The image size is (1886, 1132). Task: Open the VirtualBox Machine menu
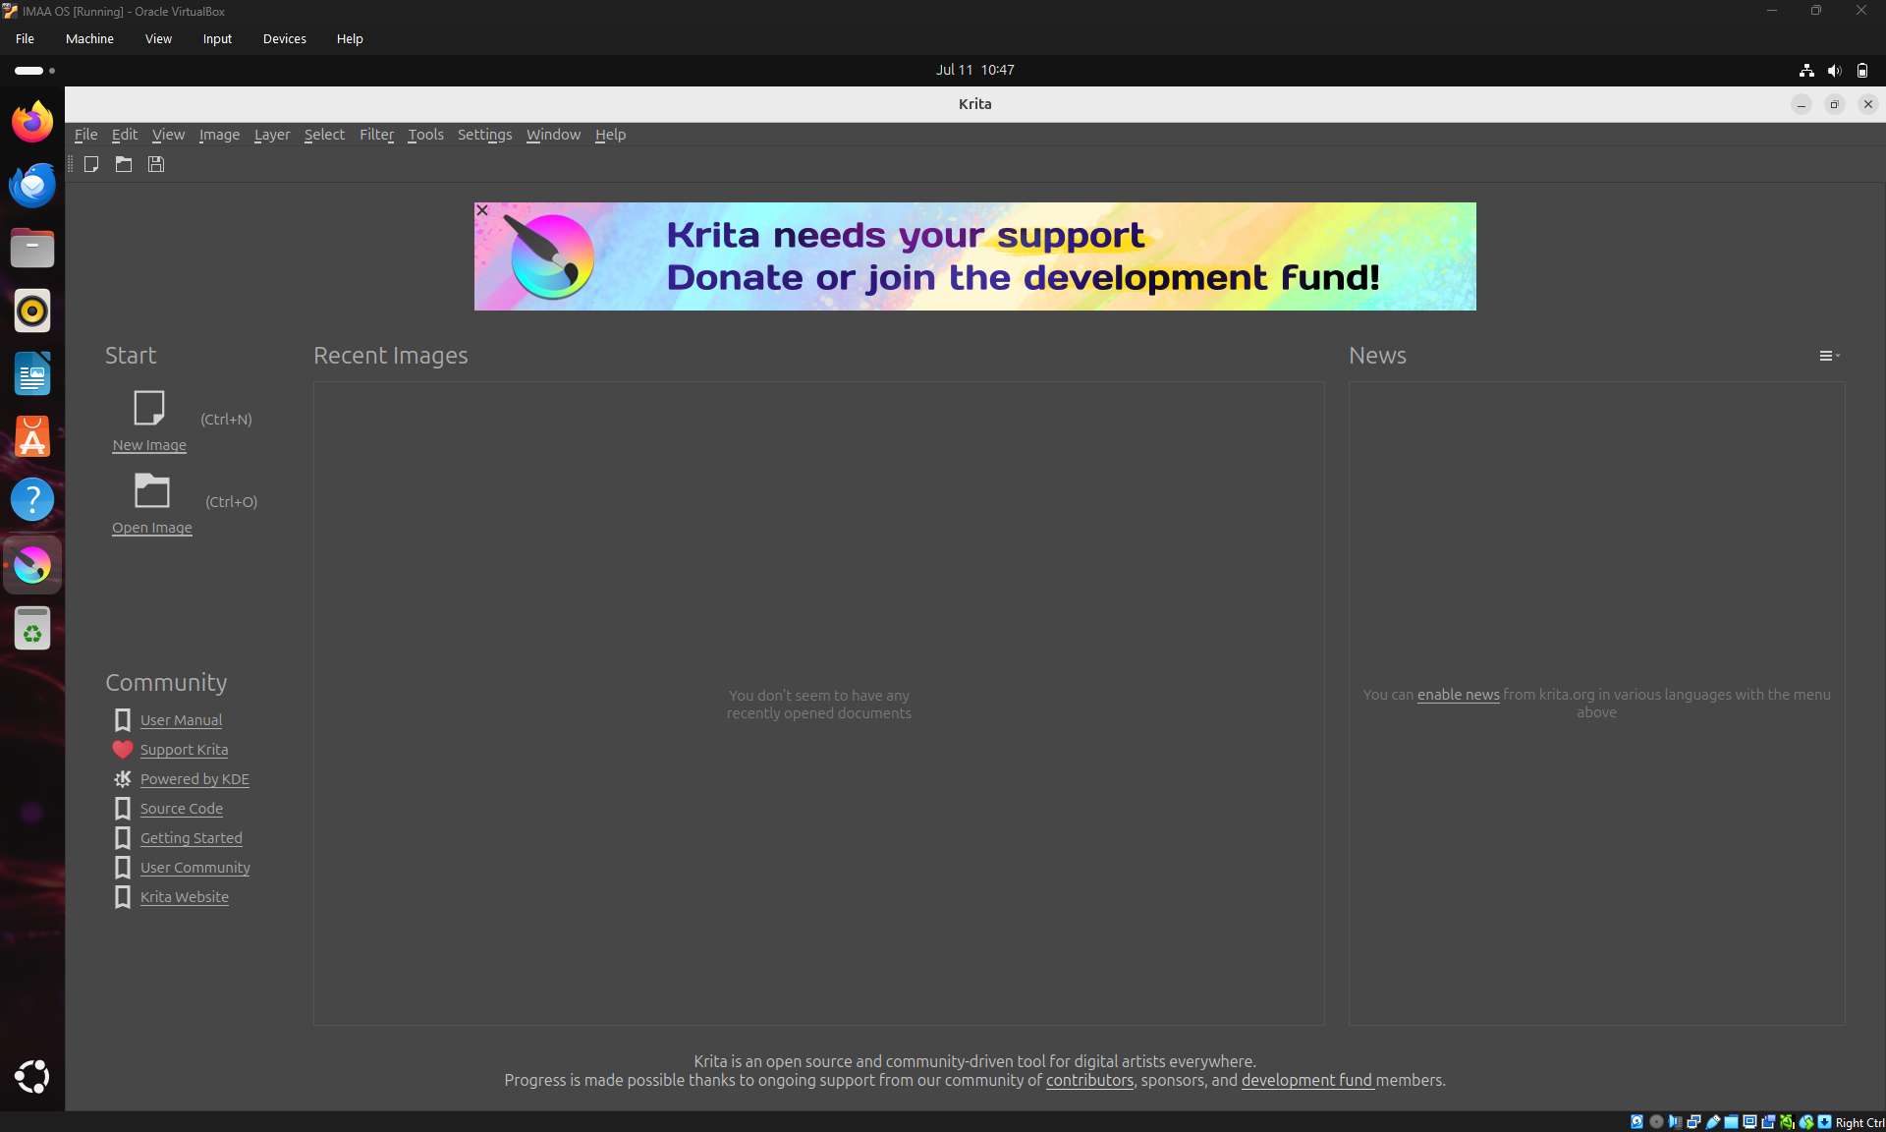[89, 39]
